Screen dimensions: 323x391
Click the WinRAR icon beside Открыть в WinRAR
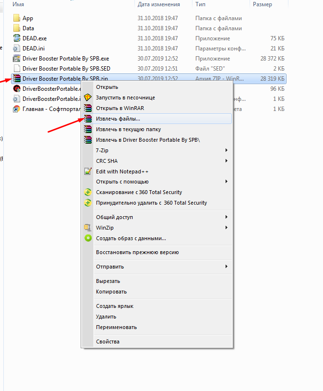click(x=88, y=108)
